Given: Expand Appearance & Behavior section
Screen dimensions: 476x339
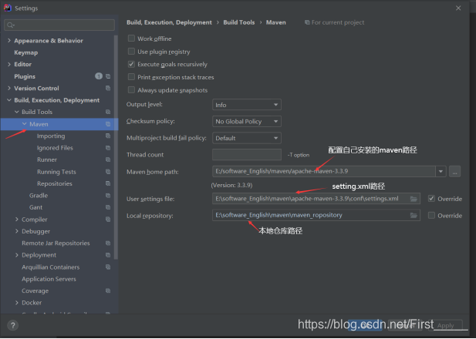Looking at the screenshot, I should pos(9,40).
